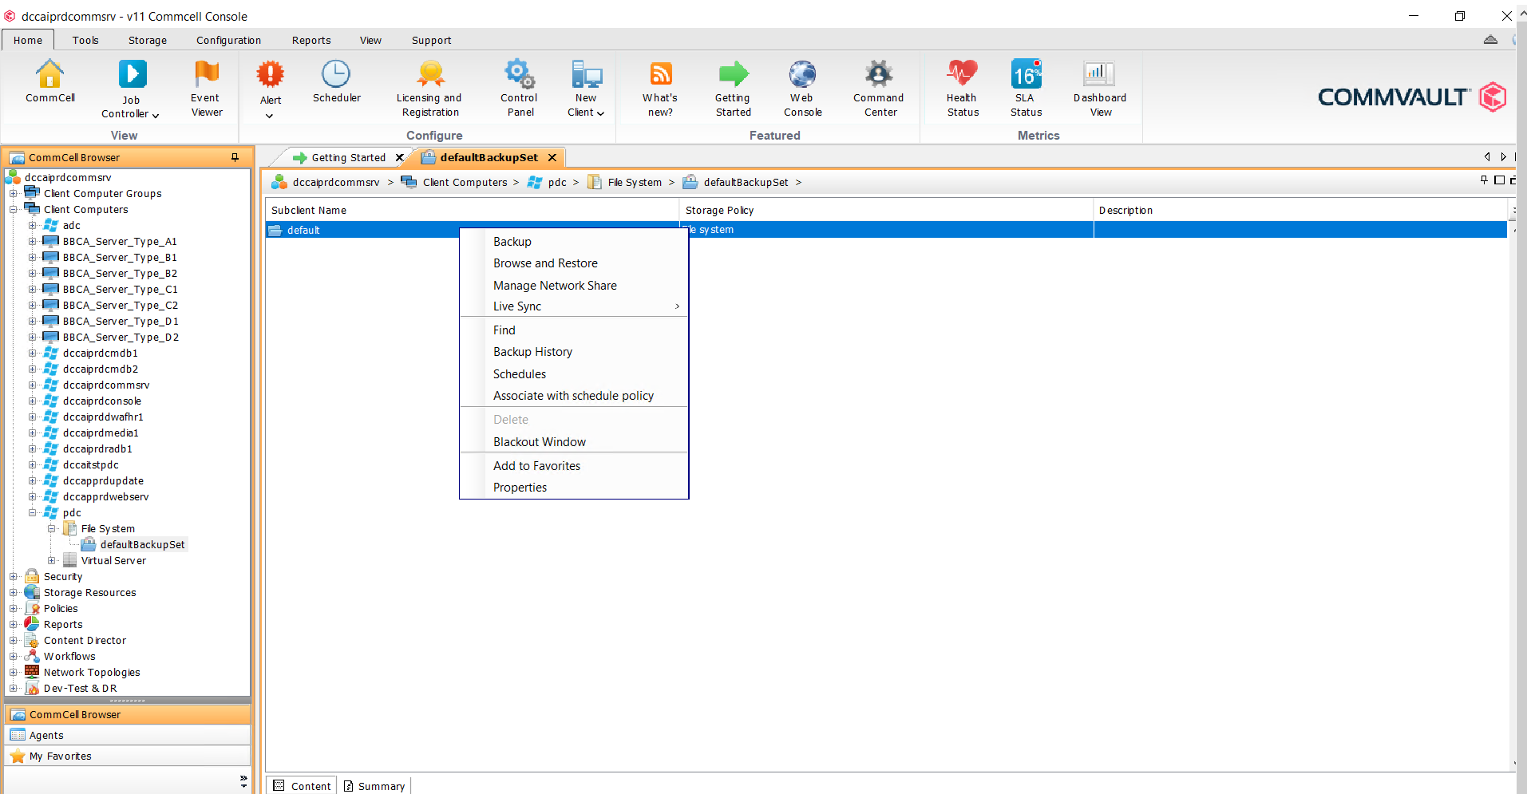
Task: Open the My Favorites panel
Action: click(128, 756)
